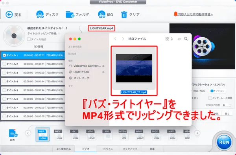236x155 pixels.
Task: Open the CPUコア利用 dropdown
Action: pos(227,105)
